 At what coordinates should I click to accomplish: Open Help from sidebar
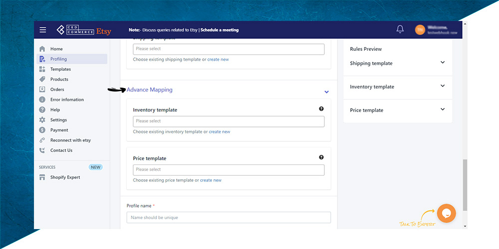(55, 110)
